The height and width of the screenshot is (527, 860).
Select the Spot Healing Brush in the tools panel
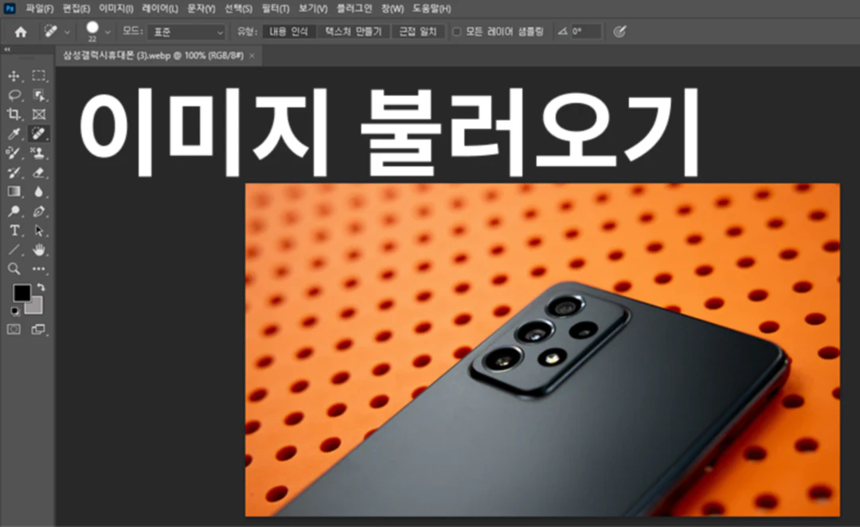pyautogui.click(x=38, y=133)
